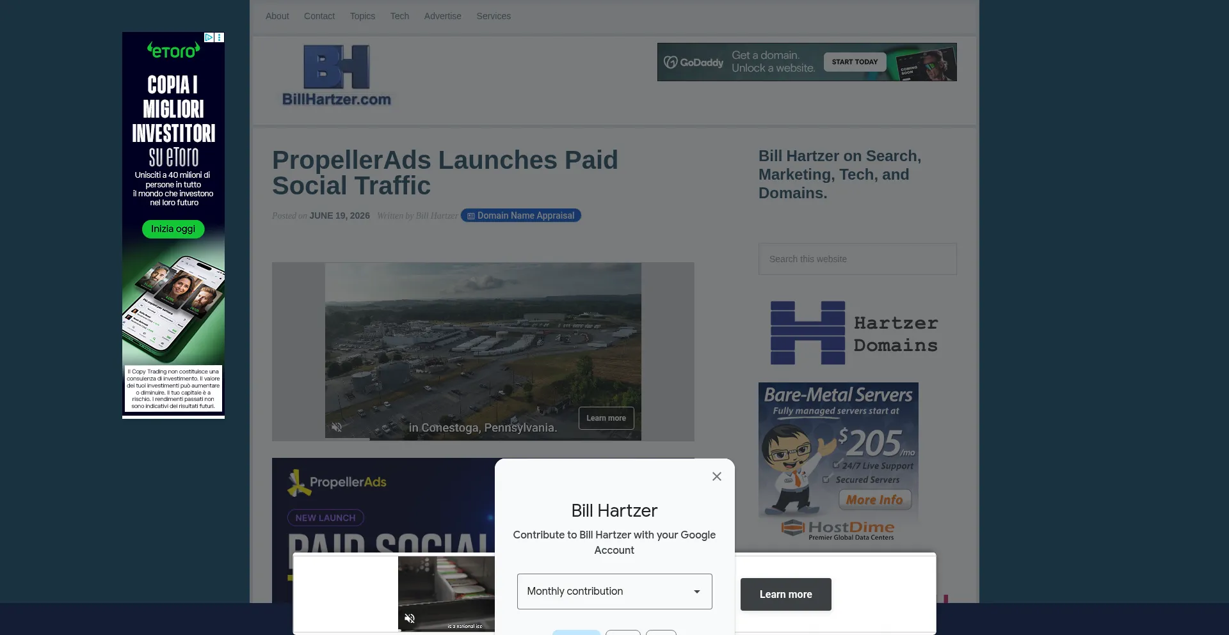
Task: Click the Domain Name Appraisal button
Action: pyautogui.click(x=520, y=216)
